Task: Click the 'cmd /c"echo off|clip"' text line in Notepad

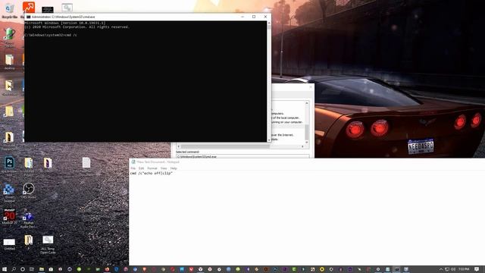Action: click(152, 174)
